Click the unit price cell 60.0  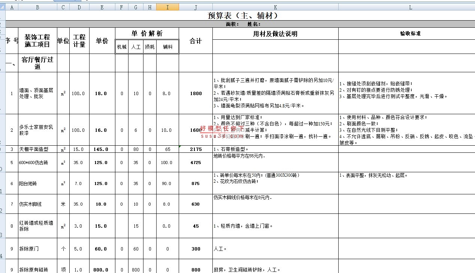coord(102,249)
